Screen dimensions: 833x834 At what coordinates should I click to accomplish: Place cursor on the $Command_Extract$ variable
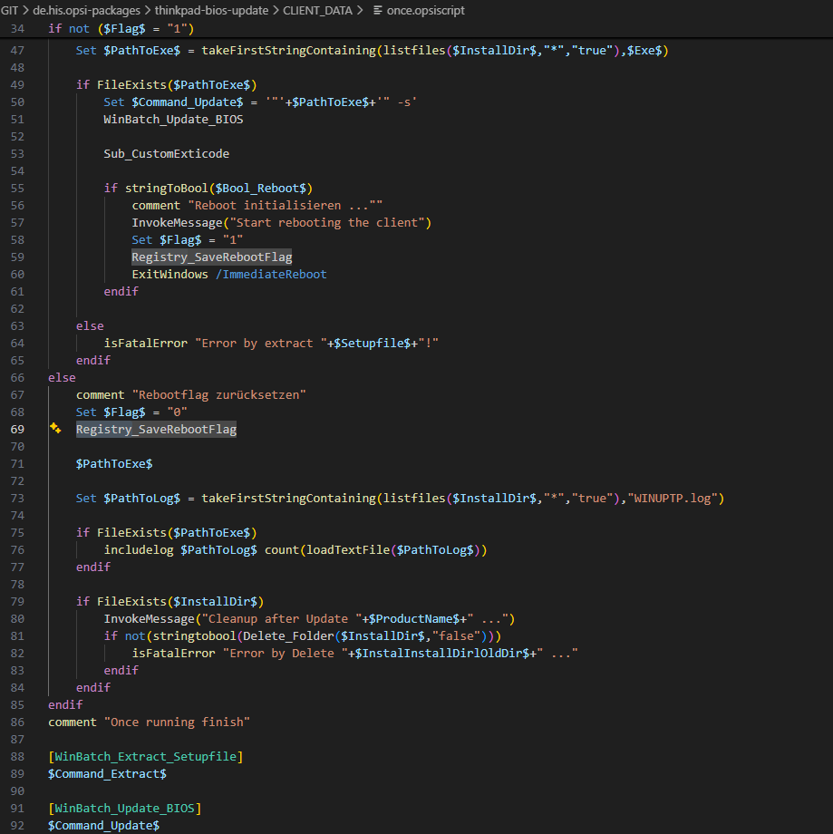coord(107,773)
